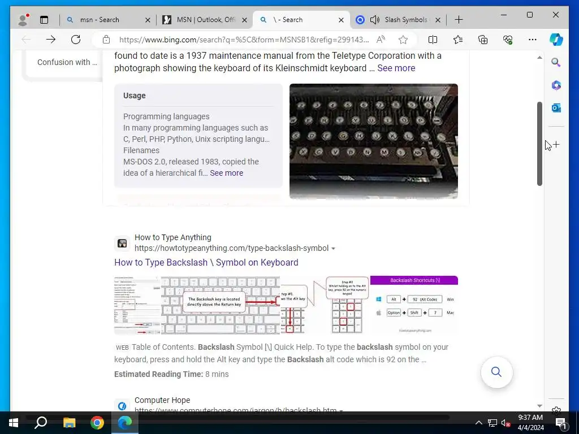This screenshot has height=434, width=579.
Task: Refresh the current page
Action: (x=76, y=40)
